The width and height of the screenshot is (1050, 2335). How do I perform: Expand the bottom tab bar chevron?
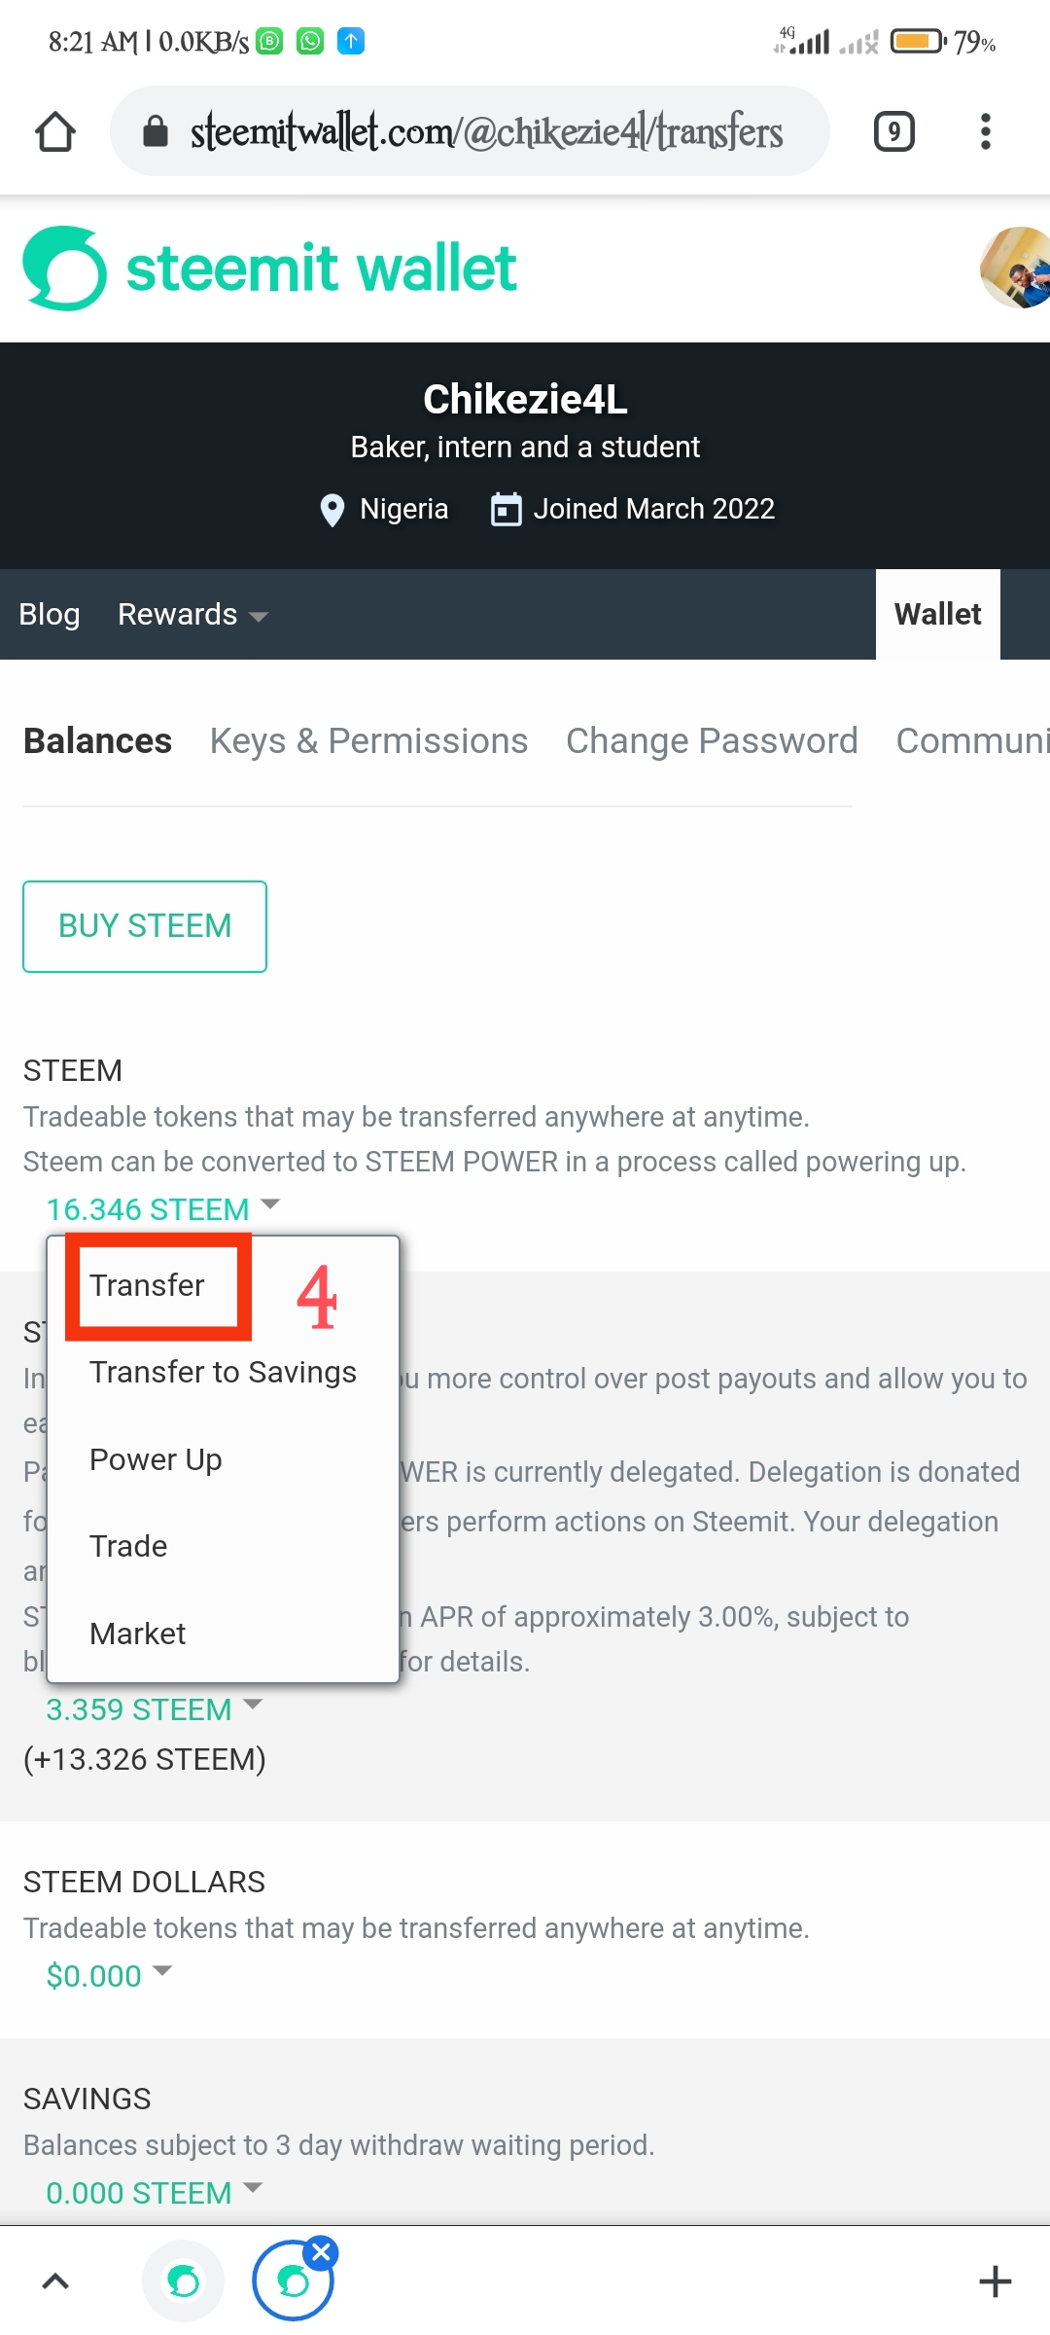(55, 2281)
